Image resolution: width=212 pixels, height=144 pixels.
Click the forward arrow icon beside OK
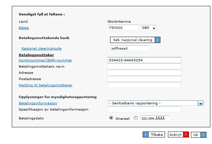pyautogui.click(x=203, y=135)
